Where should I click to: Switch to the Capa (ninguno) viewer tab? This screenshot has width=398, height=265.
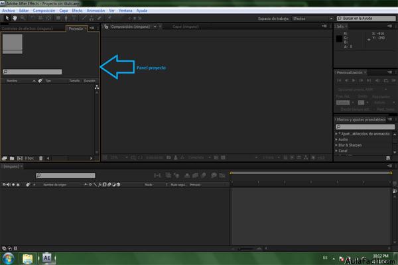pyautogui.click(x=185, y=26)
